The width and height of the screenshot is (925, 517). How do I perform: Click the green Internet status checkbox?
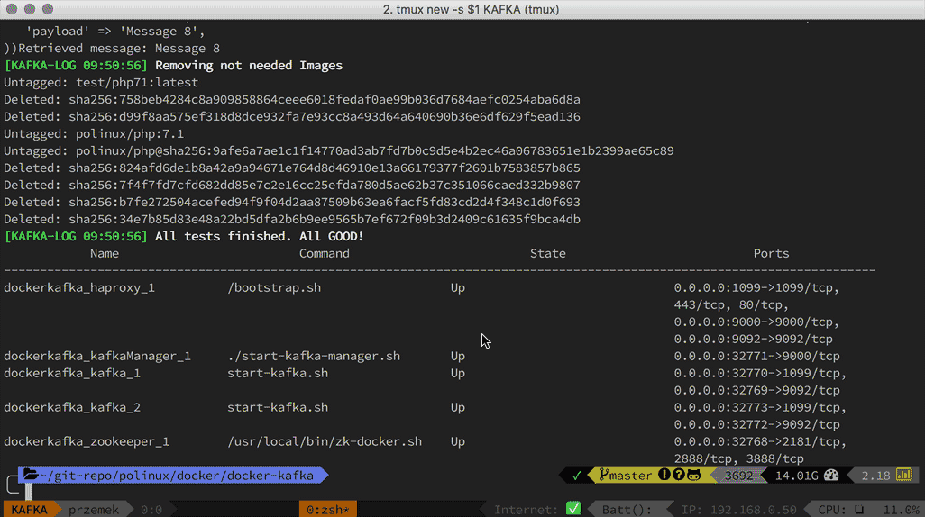[573, 508]
